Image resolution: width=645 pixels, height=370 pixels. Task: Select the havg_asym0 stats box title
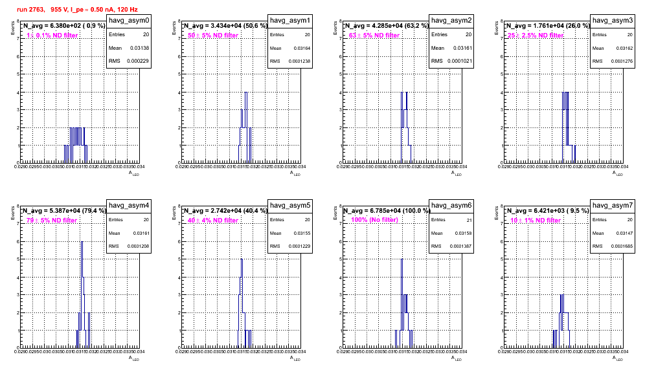coord(129,20)
